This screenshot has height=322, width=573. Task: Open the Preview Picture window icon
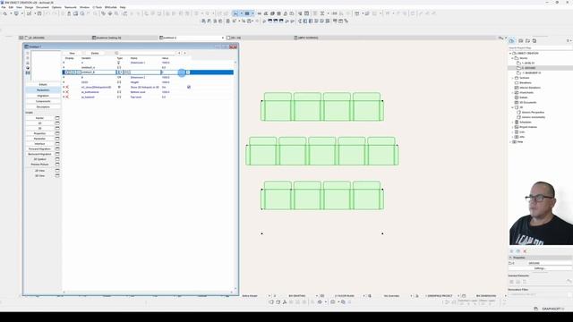click(x=57, y=165)
